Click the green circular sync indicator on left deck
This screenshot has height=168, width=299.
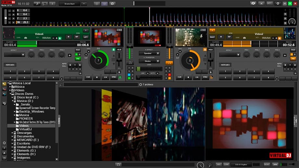[x=120, y=77]
